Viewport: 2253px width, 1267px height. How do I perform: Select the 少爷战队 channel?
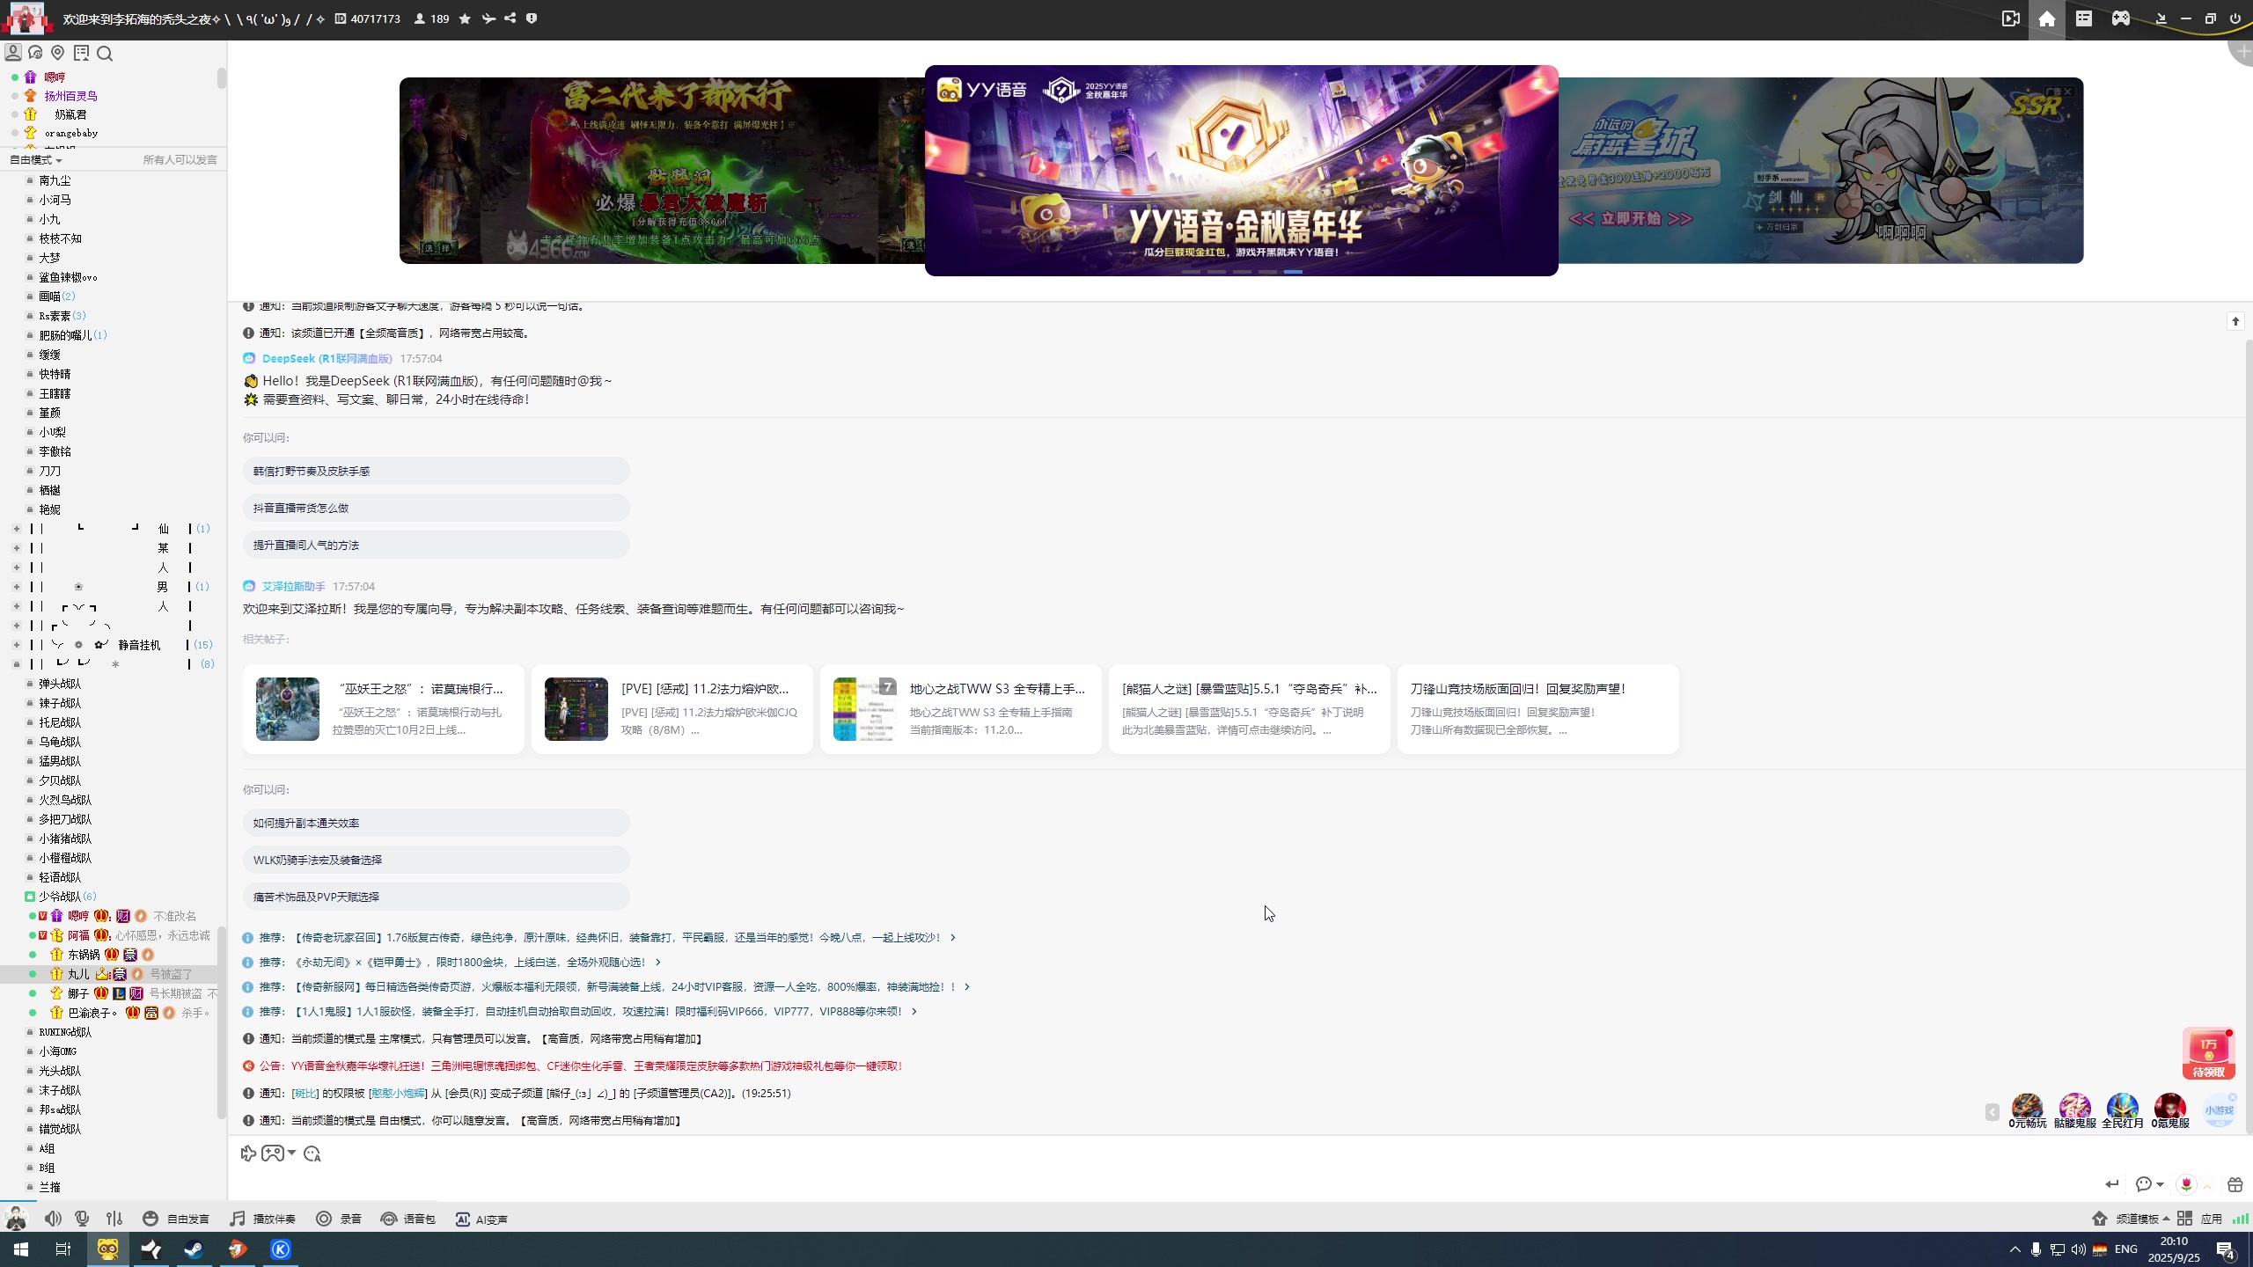tap(60, 897)
